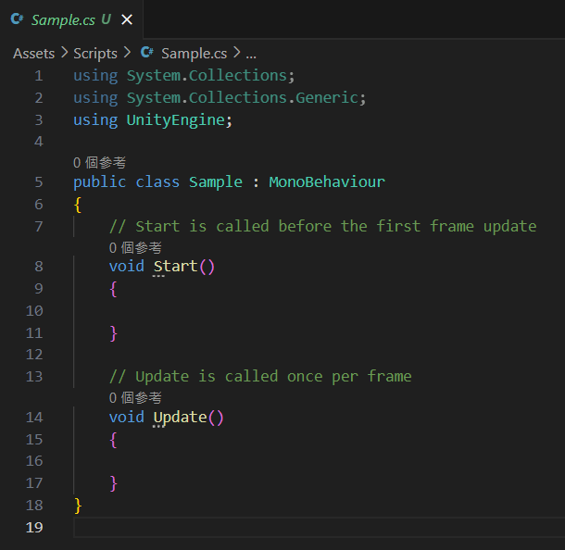This screenshot has height=550, width=565.
Task: Click line number 19 in the gutter
Action: pos(34,528)
